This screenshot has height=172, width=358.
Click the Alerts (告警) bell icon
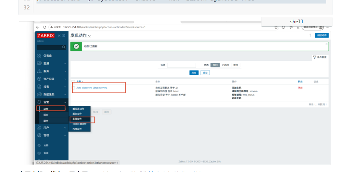[x=39, y=102]
